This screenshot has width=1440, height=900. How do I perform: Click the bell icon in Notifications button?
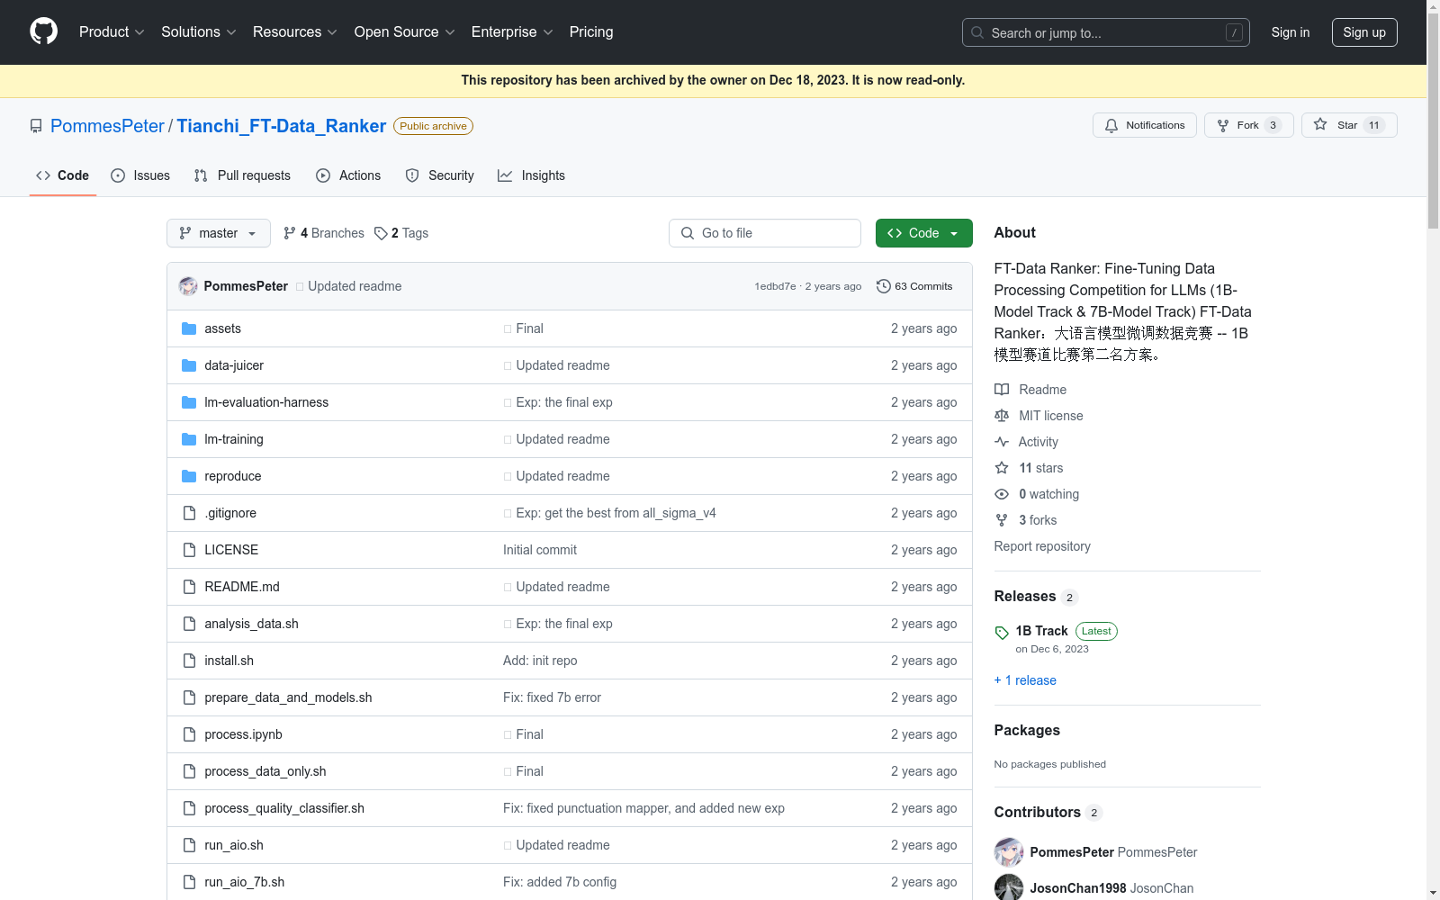click(1111, 125)
